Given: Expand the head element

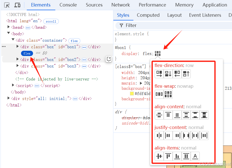Looking at the screenshot, I should 9,27.
